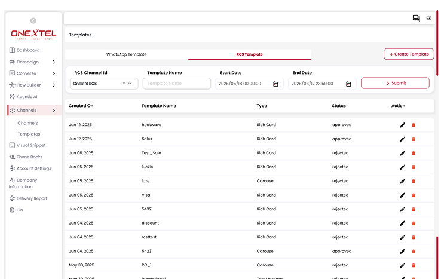
Task: Delete the luxe carousel template
Action: point(414,181)
